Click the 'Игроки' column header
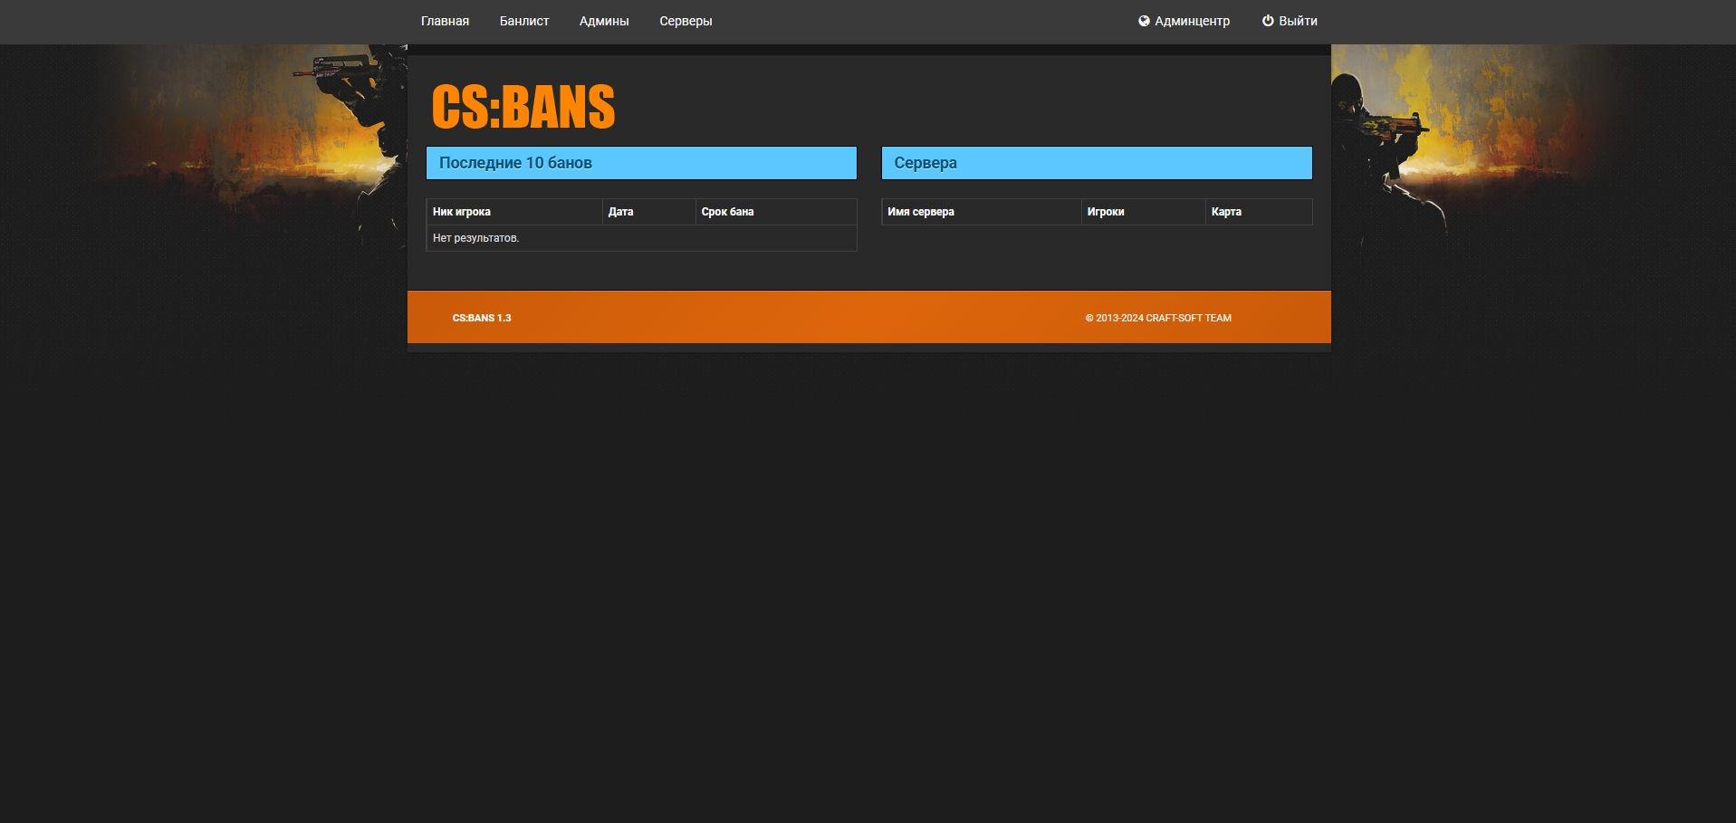The image size is (1736, 823). point(1106,212)
